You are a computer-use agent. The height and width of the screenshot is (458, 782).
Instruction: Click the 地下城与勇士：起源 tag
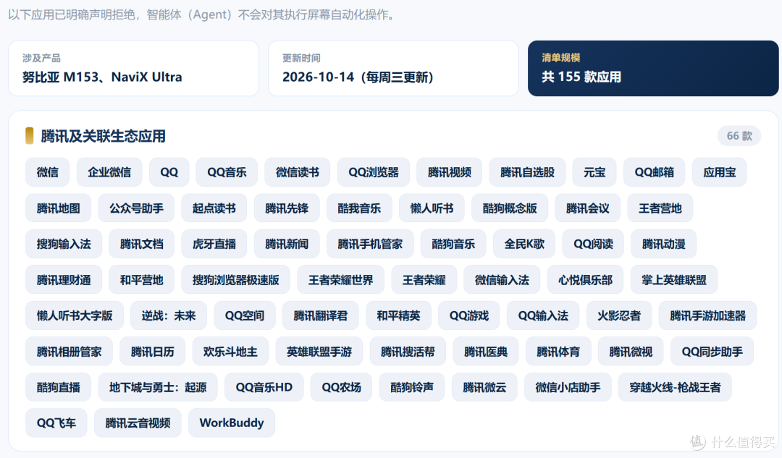pyautogui.click(x=158, y=387)
